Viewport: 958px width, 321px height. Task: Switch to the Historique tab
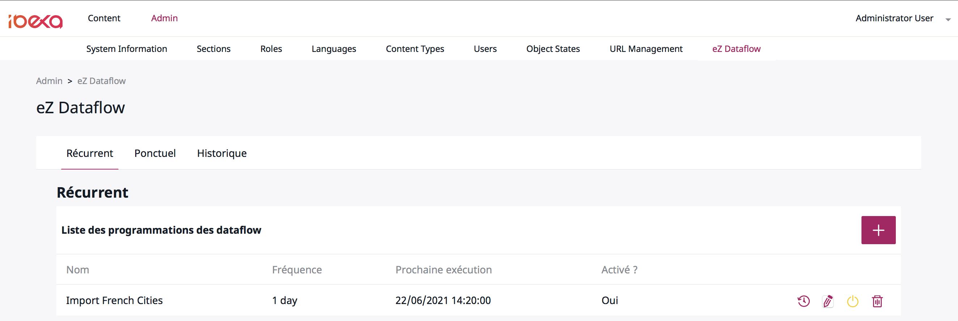point(222,153)
